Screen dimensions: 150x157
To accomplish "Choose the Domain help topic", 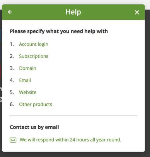I will (x=27, y=68).
